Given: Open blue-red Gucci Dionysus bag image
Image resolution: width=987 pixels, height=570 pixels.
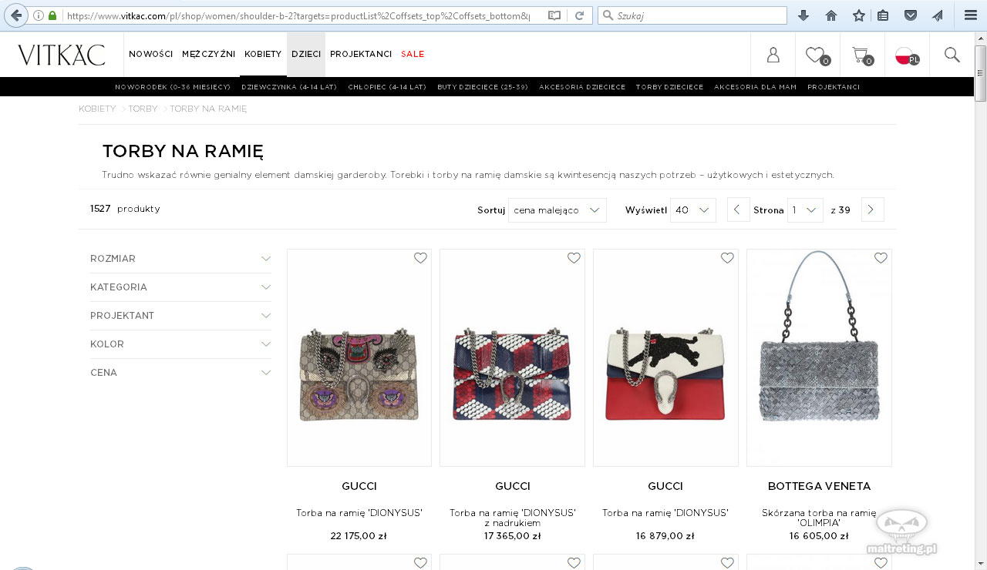Looking at the screenshot, I should pos(512,357).
